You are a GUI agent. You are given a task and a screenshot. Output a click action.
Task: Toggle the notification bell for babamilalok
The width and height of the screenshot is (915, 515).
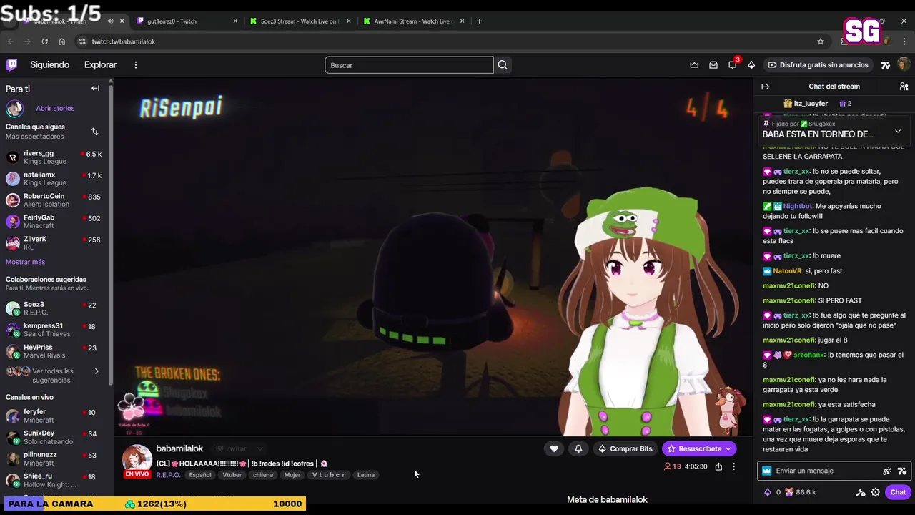578,448
